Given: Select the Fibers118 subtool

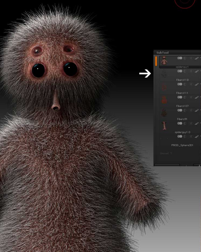Looking at the screenshot, I should (180, 75).
